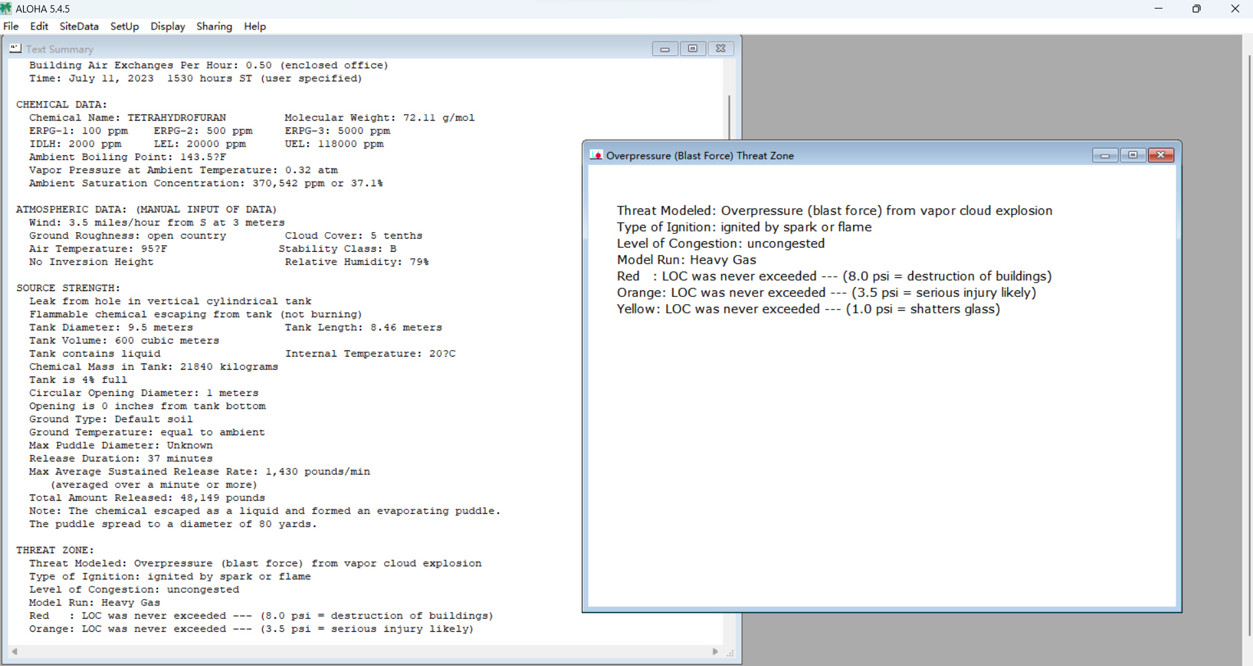The height and width of the screenshot is (666, 1253).
Task: Click 'ERPG-2: 500 ppm' value
Action: point(203,130)
